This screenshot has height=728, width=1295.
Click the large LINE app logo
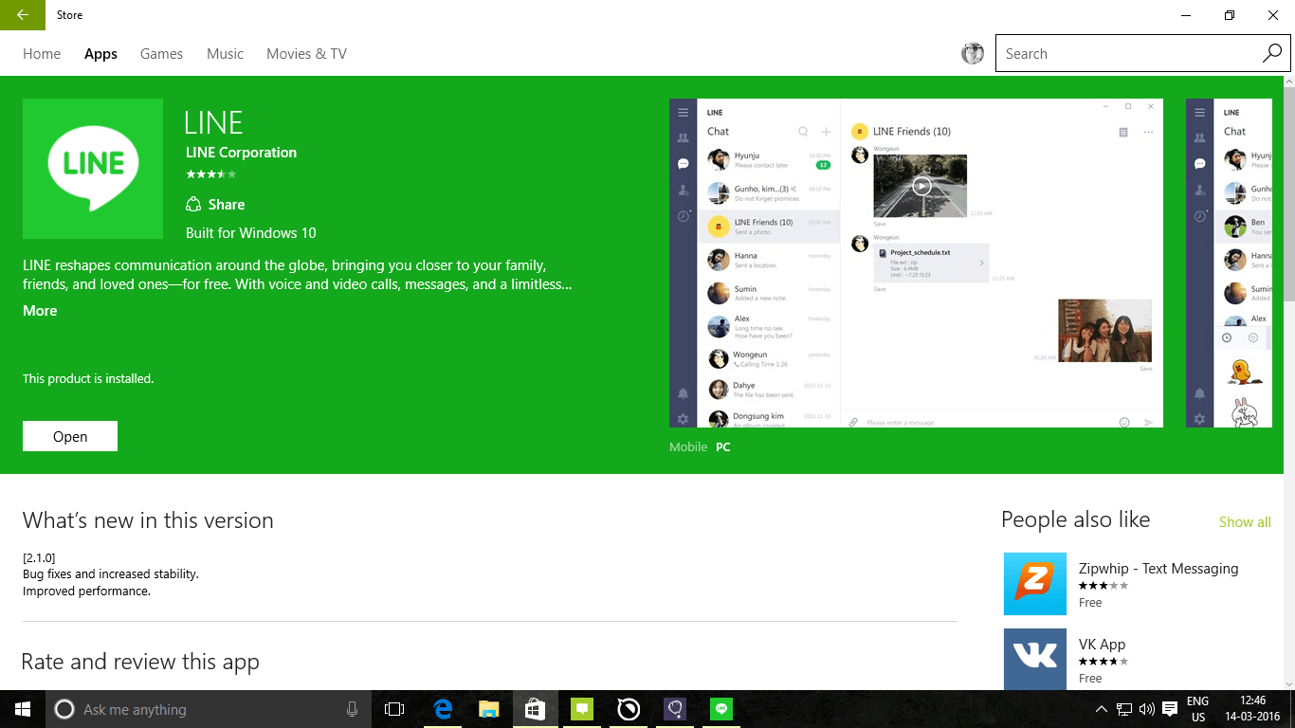tap(93, 169)
